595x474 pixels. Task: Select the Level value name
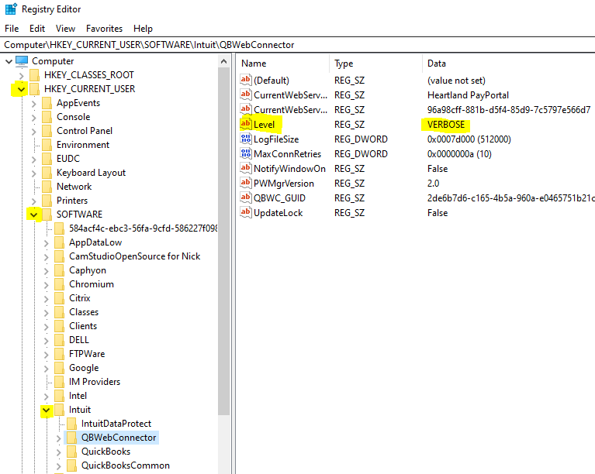[x=264, y=124]
